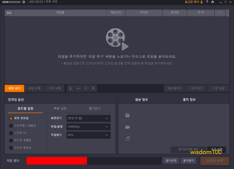
Task: Switch to the 즐겨찾기 tab
Action: tap(95, 109)
